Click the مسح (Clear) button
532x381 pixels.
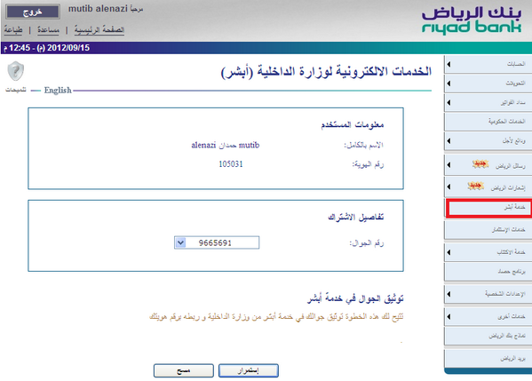coord(184,370)
